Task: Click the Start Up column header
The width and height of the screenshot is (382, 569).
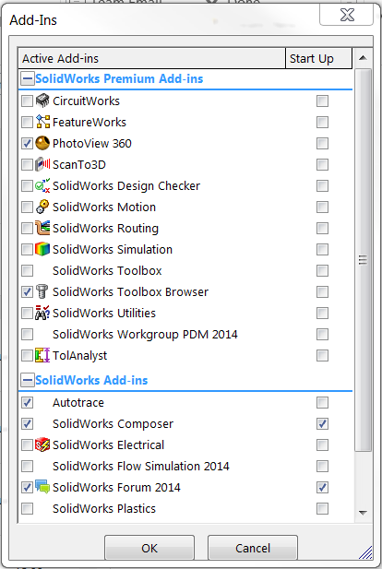Action: click(x=319, y=58)
